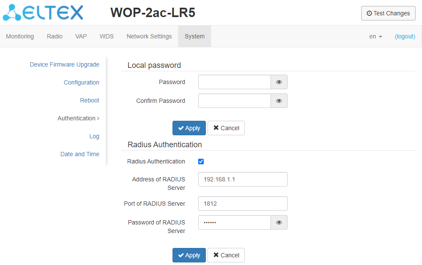The image size is (422, 265).
Task: Select the WDS tab
Action: click(107, 36)
